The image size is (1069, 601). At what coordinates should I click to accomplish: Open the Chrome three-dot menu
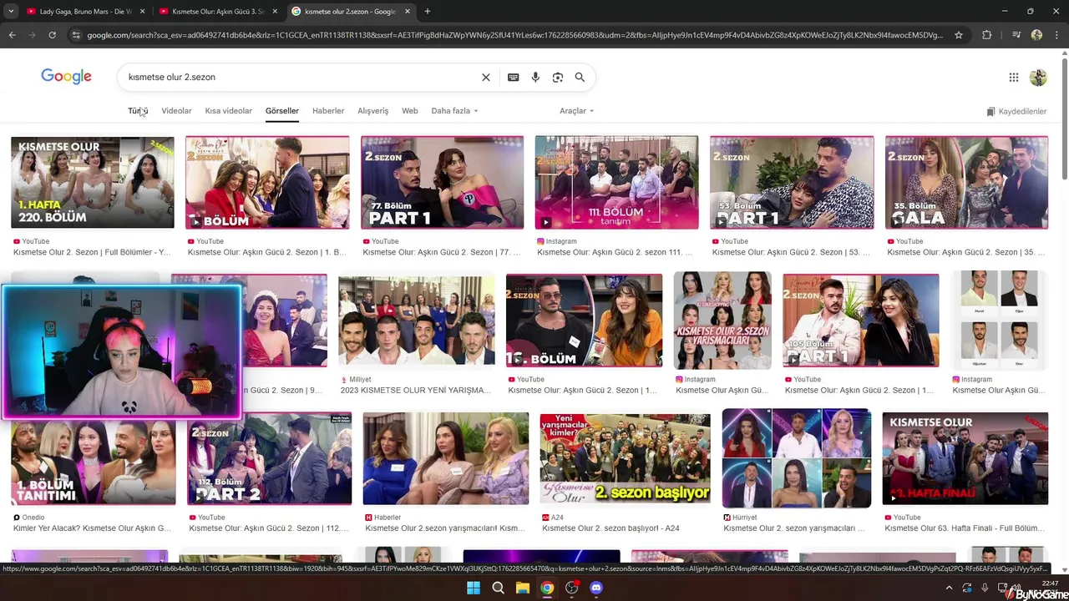click(1056, 35)
